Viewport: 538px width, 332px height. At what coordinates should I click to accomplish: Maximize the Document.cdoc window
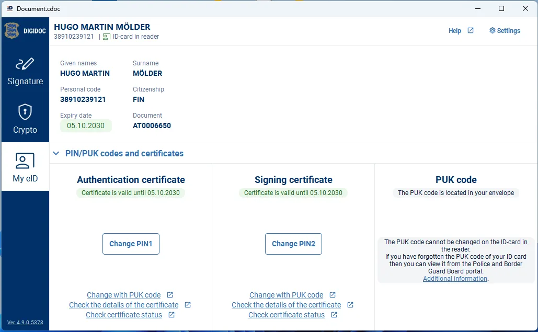[501, 8]
